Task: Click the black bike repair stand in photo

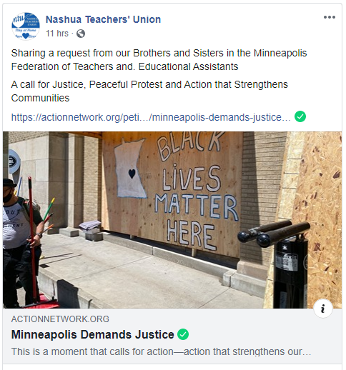Action: click(x=281, y=263)
